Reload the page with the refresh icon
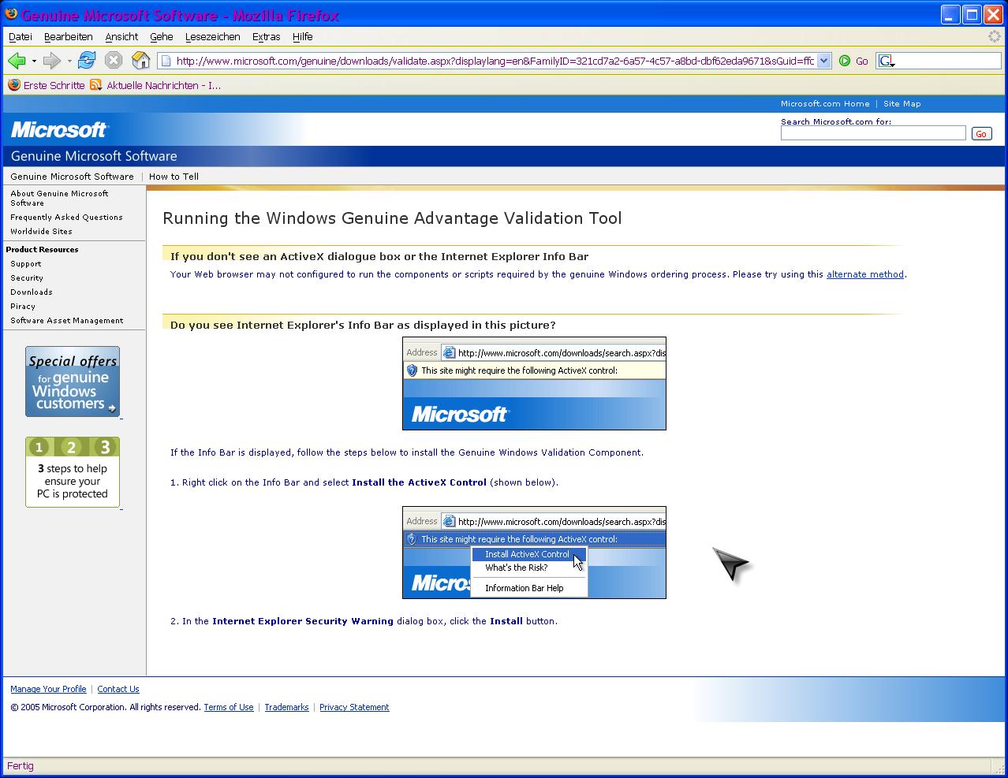The image size is (1008, 778). [x=87, y=61]
